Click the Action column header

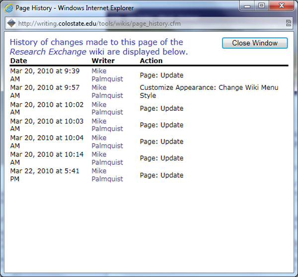(x=151, y=61)
